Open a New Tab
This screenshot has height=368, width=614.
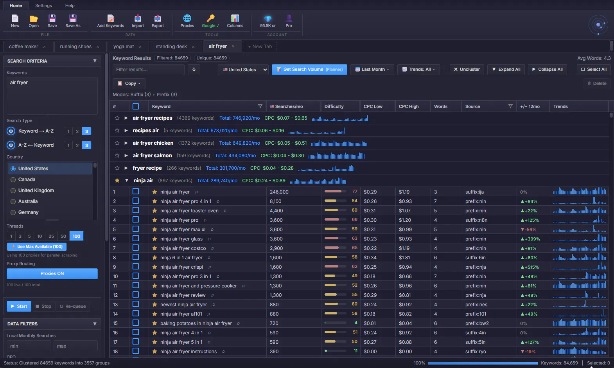(260, 47)
